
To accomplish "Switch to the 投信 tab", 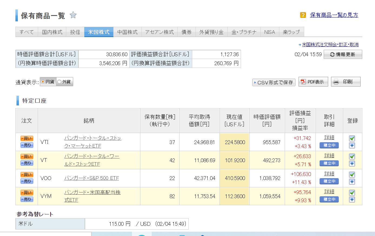I will click(75, 32).
